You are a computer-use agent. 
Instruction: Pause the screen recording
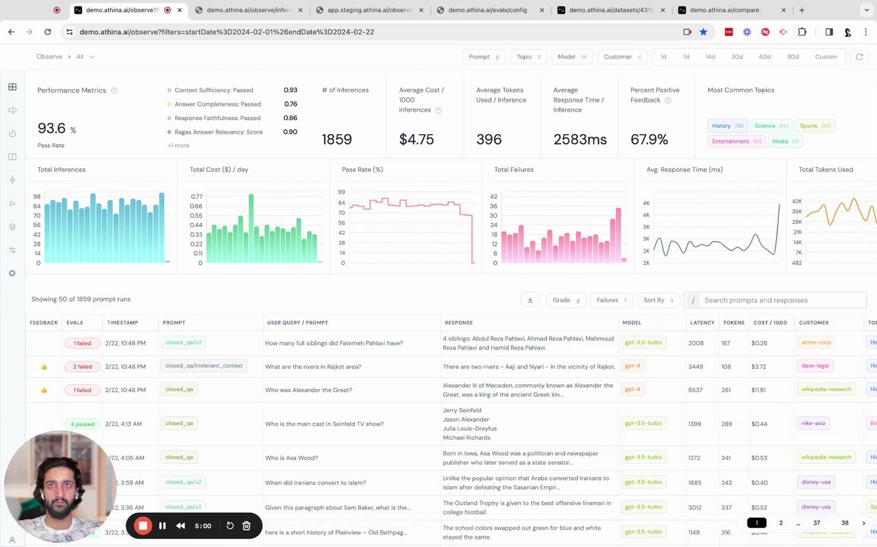pyautogui.click(x=162, y=526)
